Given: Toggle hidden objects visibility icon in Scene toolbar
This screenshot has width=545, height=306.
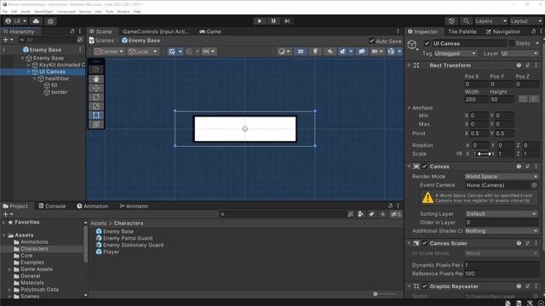Looking at the screenshot, I should pyautogui.click(x=361, y=51).
